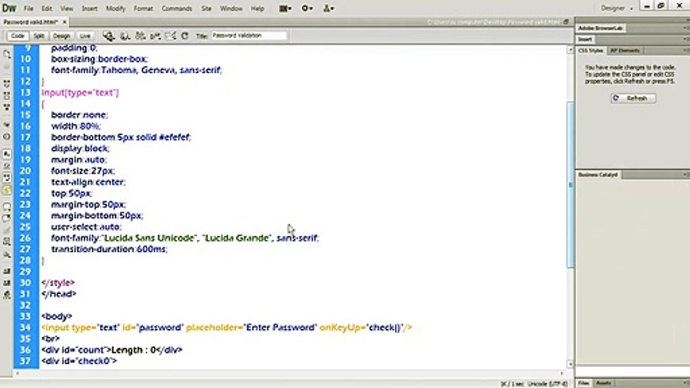Close the Password valid.html document tab
The image size is (690, 388).
click(64, 22)
